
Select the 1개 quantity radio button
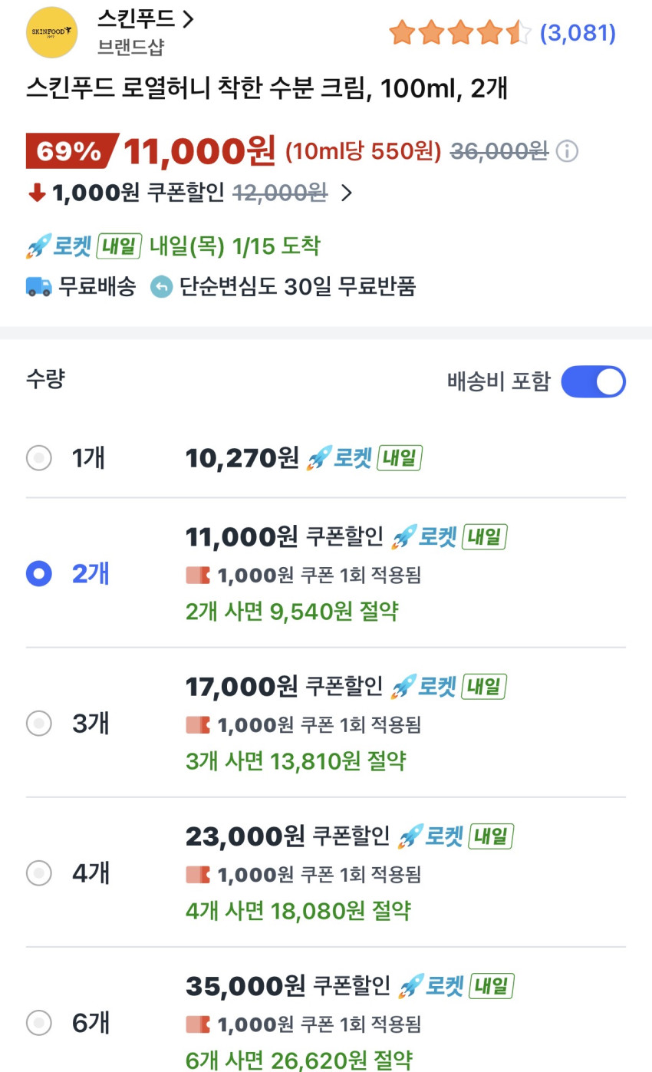click(39, 458)
